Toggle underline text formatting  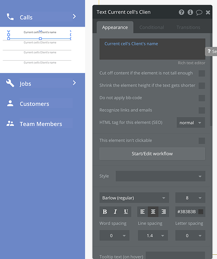[126, 212]
